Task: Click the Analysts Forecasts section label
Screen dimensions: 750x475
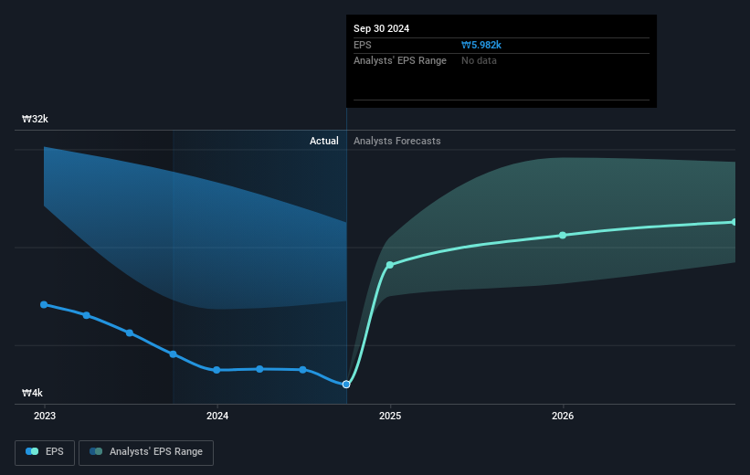Action: (x=397, y=141)
